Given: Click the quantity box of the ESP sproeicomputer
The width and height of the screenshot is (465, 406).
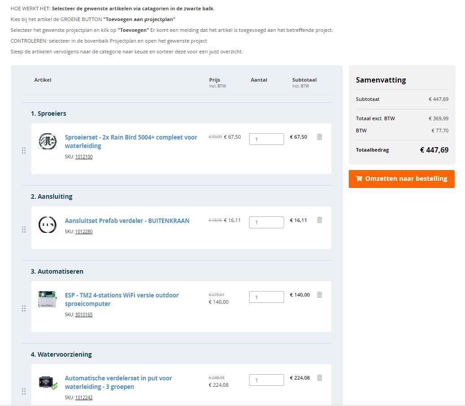Looking at the screenshot, I should pos(266,297).
